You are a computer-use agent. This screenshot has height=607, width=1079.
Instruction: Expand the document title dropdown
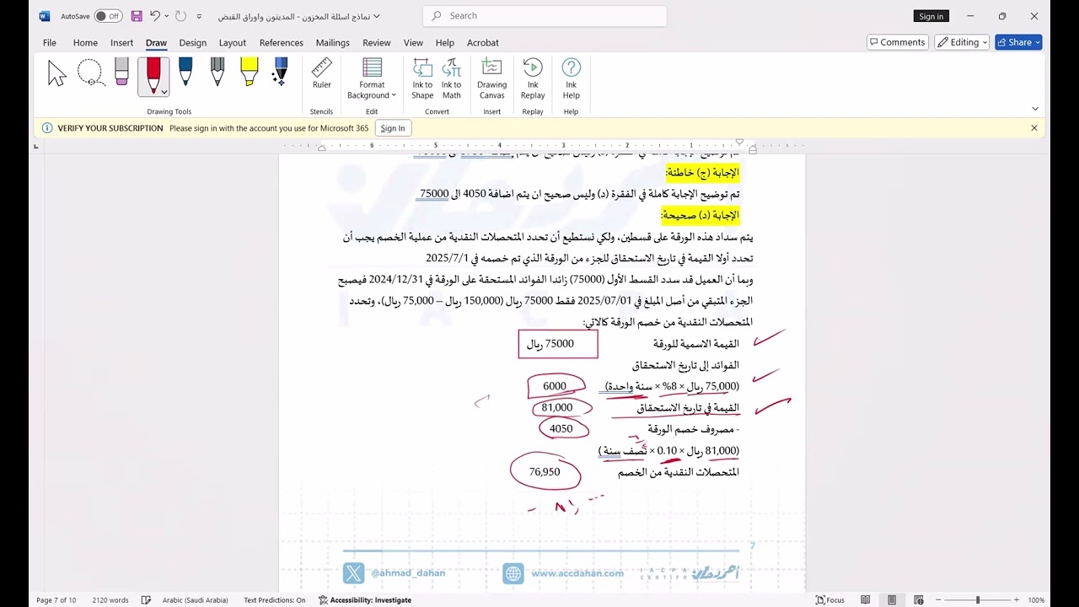pos(377,16)
